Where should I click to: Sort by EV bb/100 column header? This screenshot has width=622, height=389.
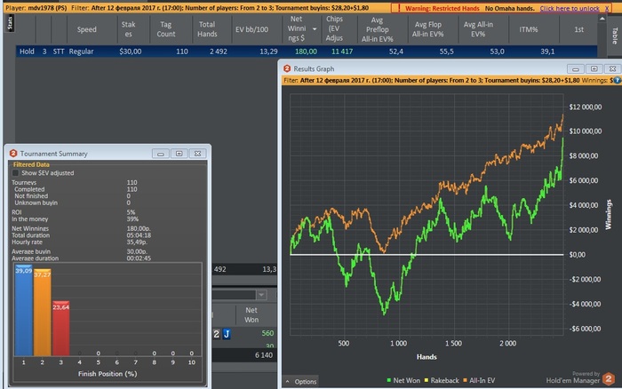pos(251,29)
